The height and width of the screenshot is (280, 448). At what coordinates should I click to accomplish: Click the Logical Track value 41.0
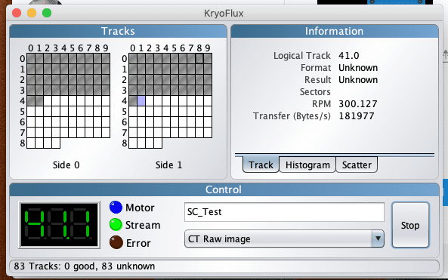point(348,55)
